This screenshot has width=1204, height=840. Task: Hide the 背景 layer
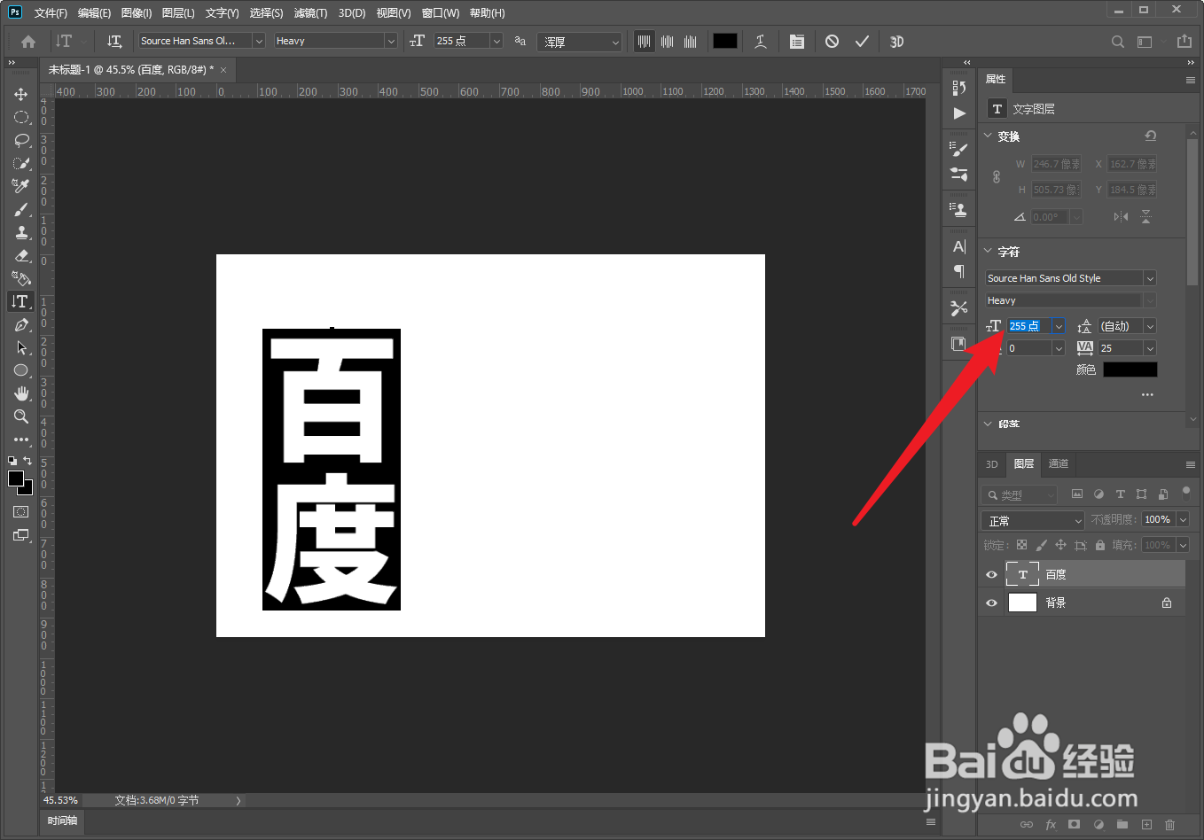pyautogui.click(x=991, y=603)
